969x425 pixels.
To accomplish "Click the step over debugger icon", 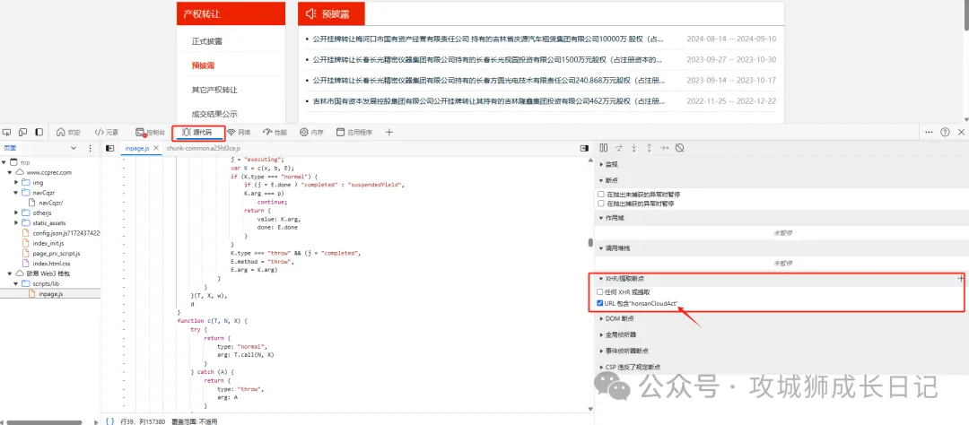I will tap(619, 147).
